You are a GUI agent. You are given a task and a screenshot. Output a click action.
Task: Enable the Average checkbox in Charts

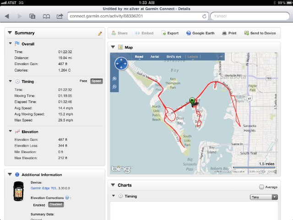261,187
